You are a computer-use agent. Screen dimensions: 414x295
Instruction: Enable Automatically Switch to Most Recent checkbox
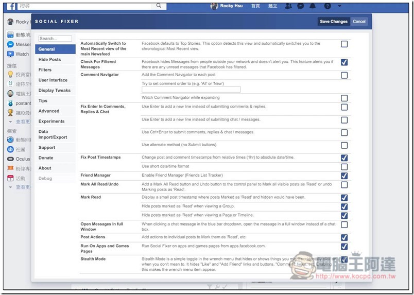pos(344,44)
